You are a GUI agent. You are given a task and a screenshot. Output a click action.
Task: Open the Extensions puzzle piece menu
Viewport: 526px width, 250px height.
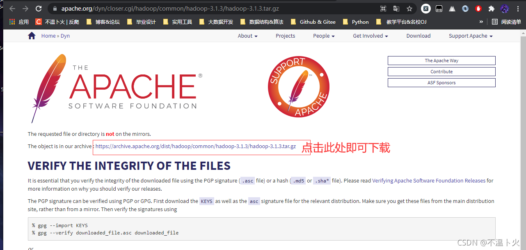[492, 9]
